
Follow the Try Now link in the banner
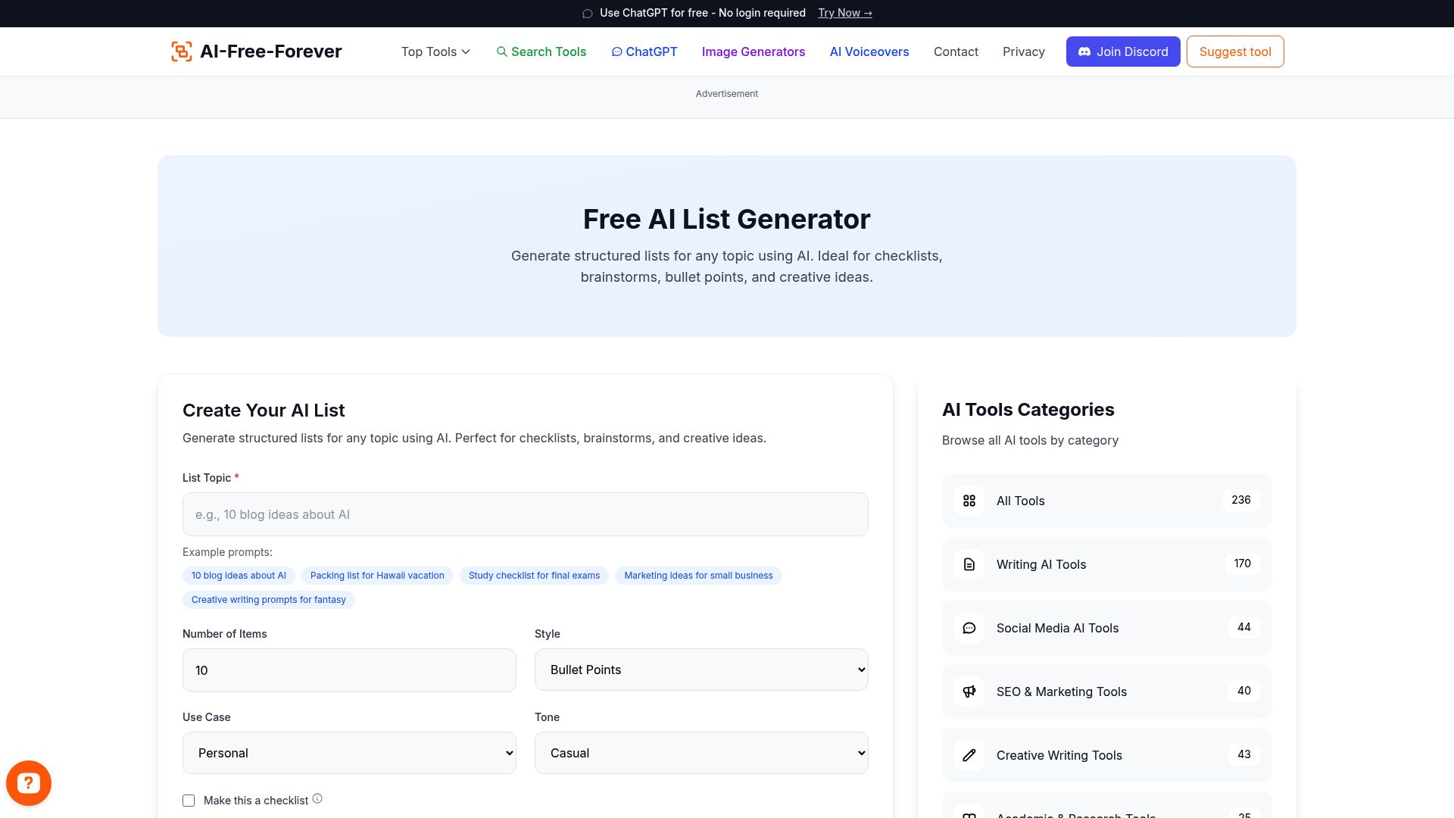pyautogui.click(x=844, y=13)
